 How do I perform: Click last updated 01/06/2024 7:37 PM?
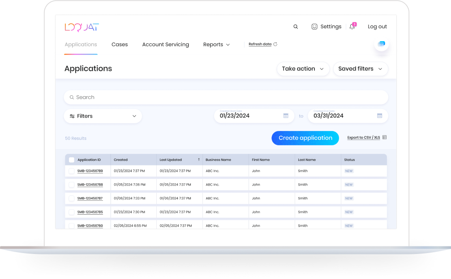175,199
